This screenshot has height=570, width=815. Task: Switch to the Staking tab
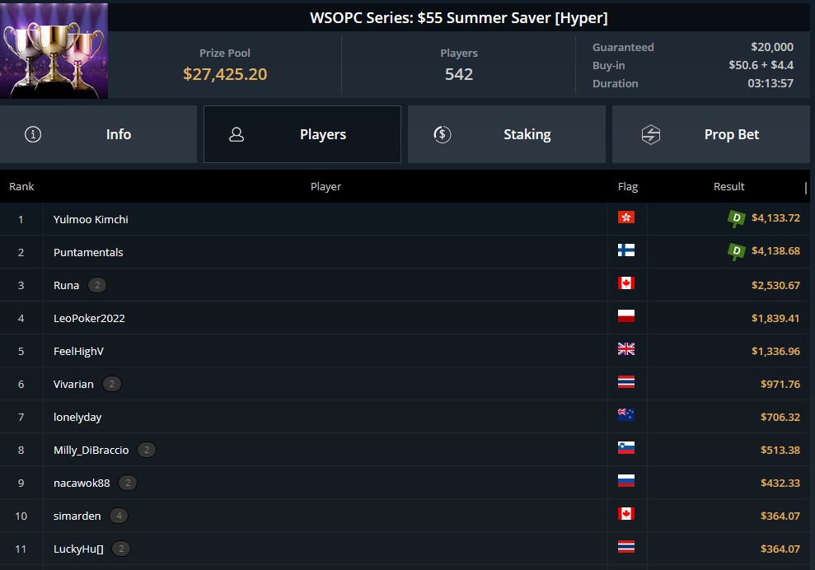tap(506, 134)
